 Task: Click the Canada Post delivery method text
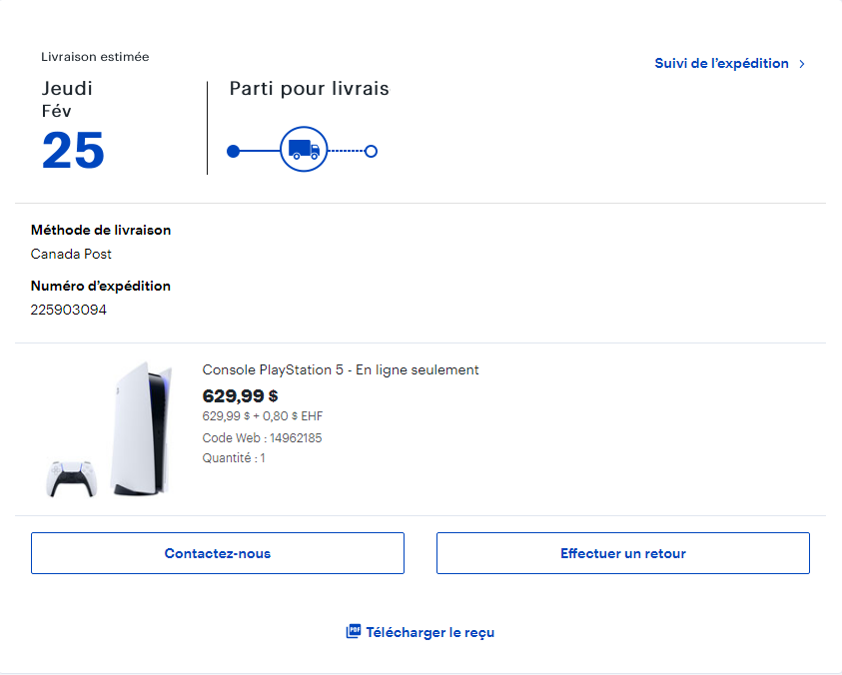(x=71, y=254)
